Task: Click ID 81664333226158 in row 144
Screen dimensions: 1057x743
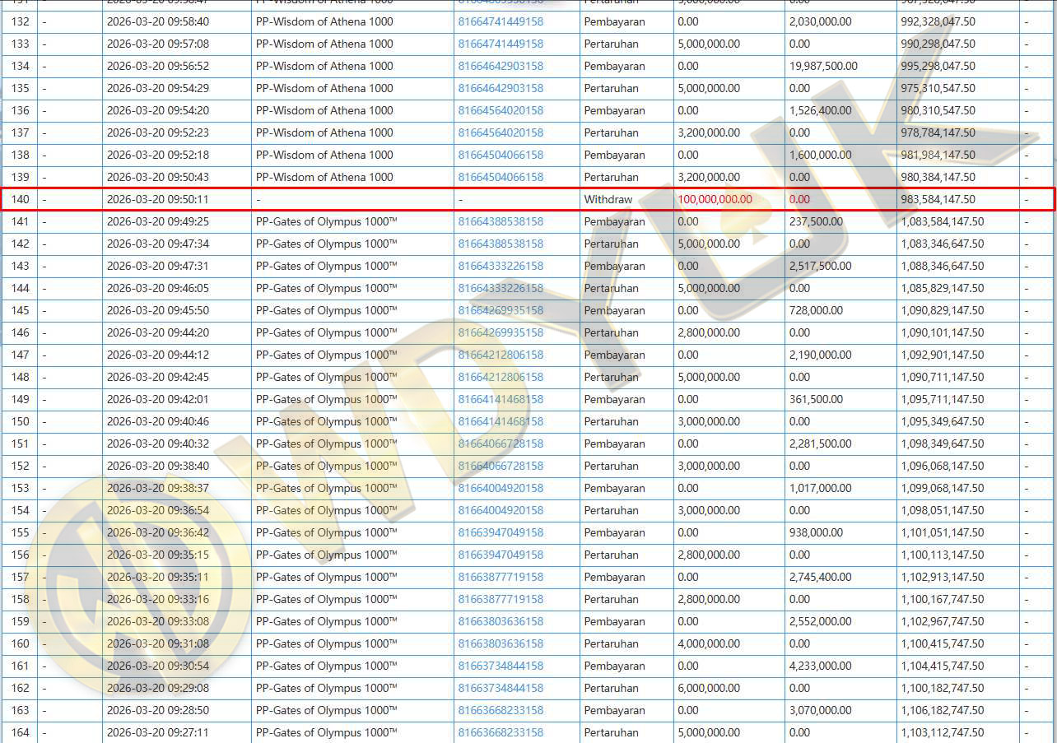Action: click(x=501, y=288)
